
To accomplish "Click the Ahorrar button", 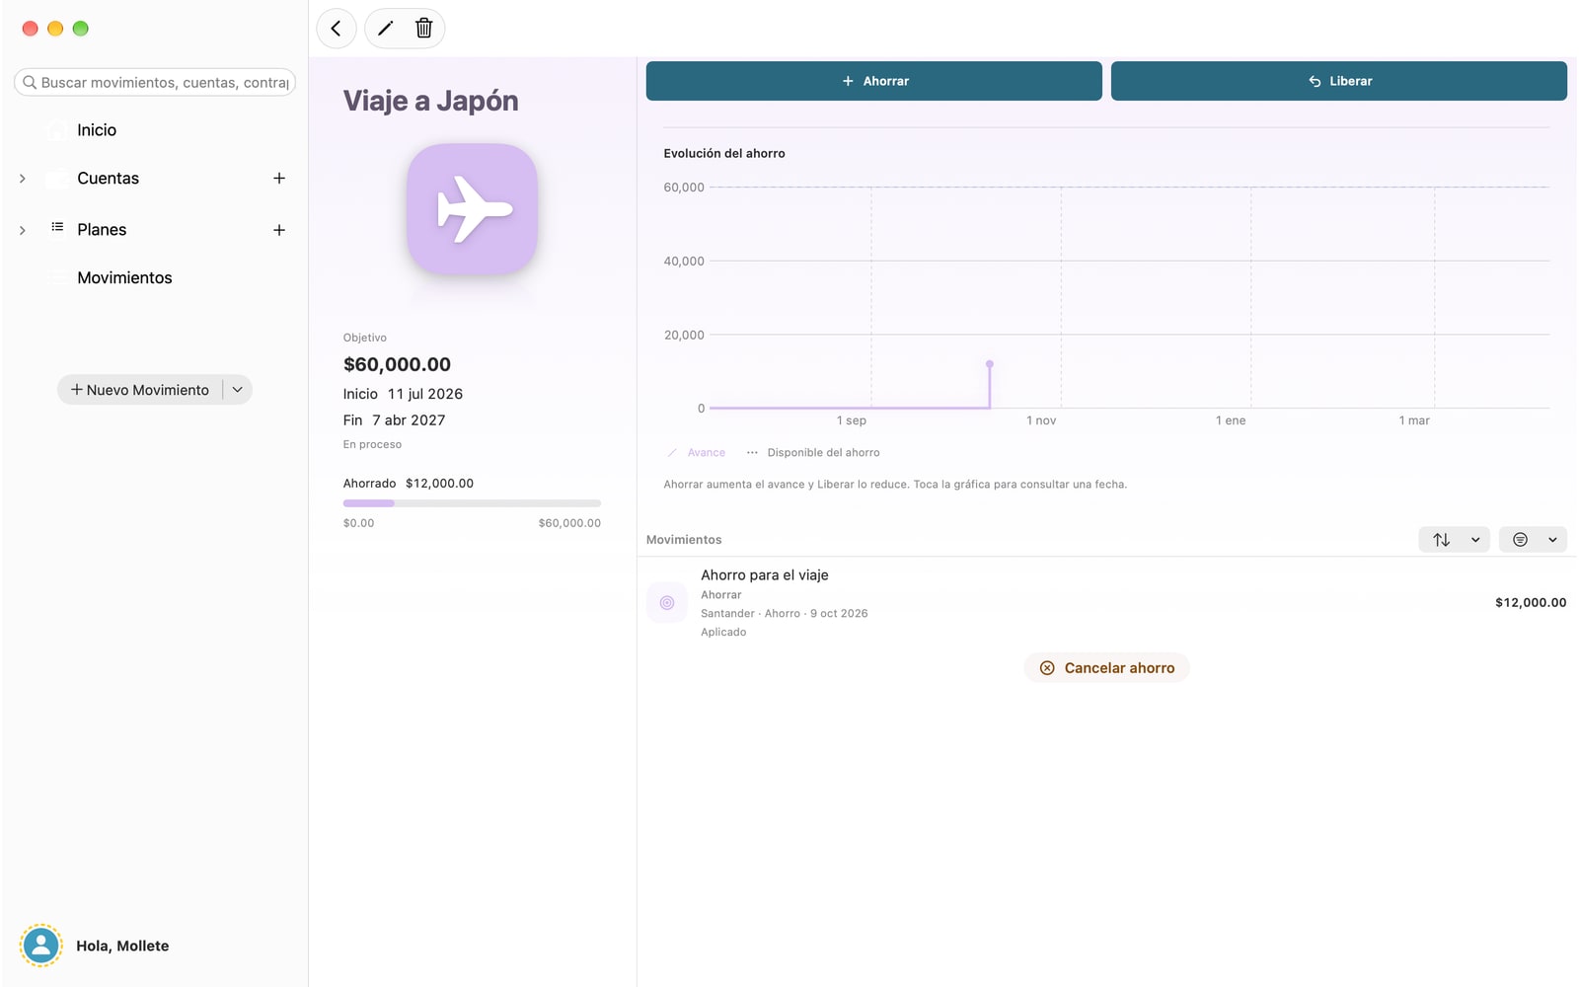I will (874, 81).
